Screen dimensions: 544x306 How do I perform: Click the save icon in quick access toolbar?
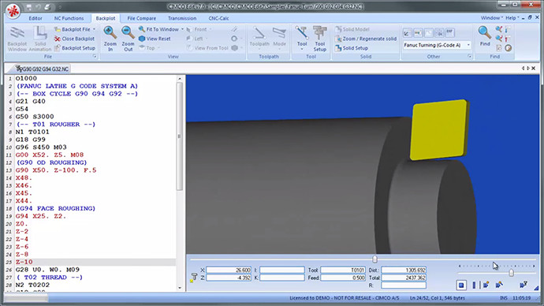click(29, 7)
